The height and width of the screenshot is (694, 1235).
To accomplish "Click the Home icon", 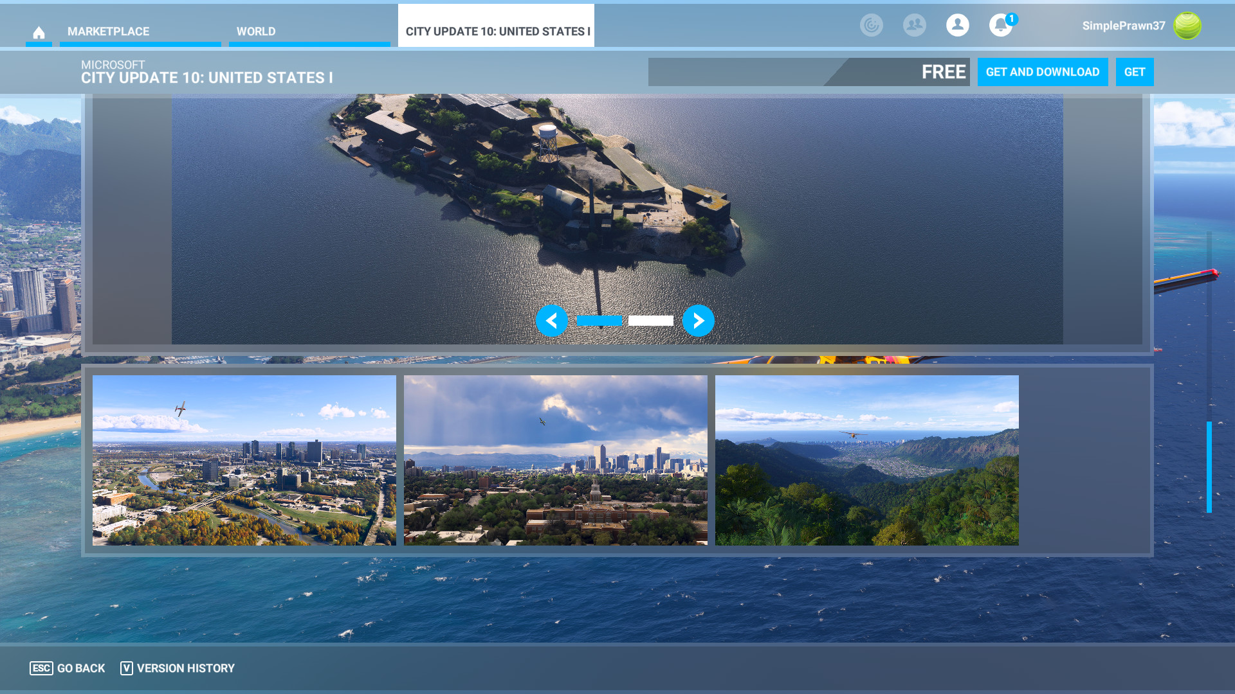I will click(39, 32).
